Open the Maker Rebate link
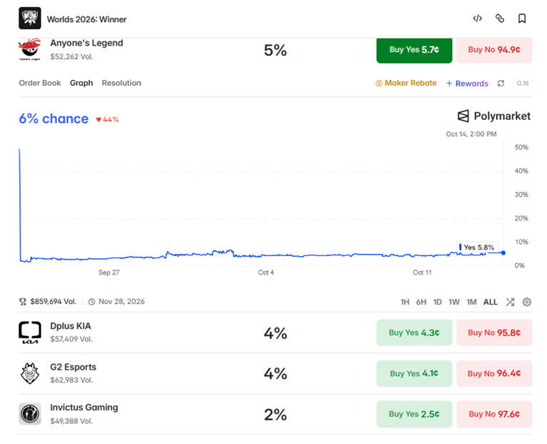This screenshot has height=444, width=547. (410, 83)
